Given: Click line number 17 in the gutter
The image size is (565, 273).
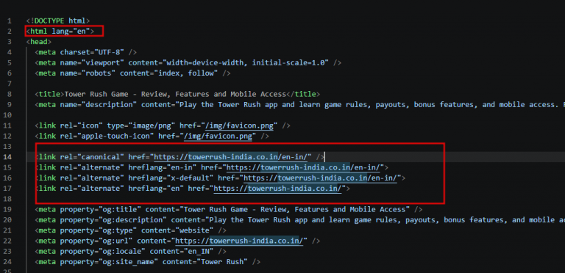Looking at the screenshot, I should 8,188.
